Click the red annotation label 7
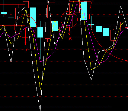The image size is (128, 111). click(x=27, y=49)
